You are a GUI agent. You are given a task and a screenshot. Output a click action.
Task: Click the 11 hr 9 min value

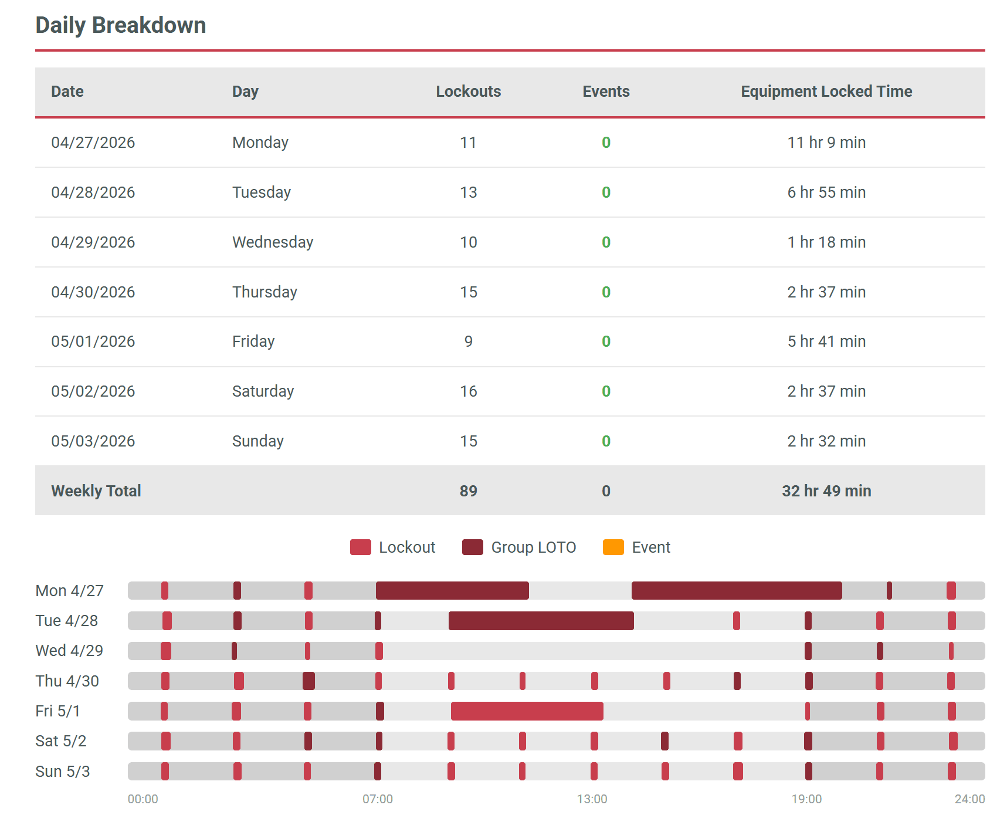click(x=826, y=143)
